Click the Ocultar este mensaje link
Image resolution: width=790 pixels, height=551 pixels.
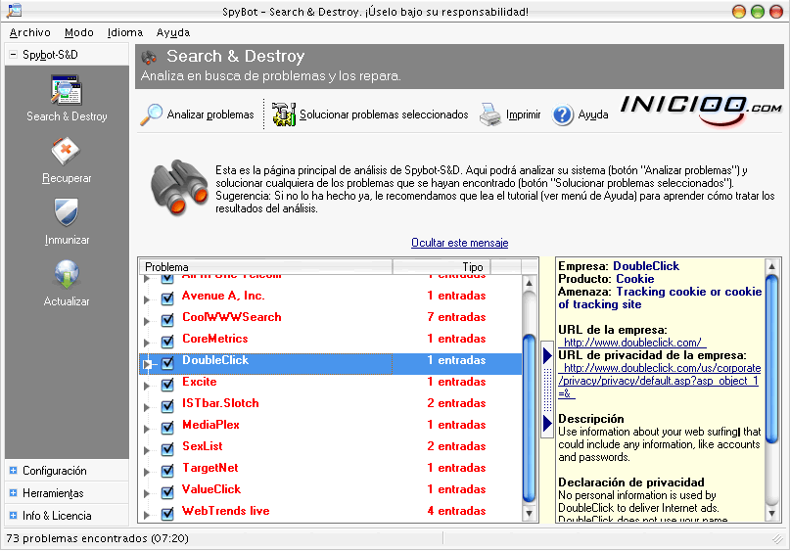click(x=459, y=243)
